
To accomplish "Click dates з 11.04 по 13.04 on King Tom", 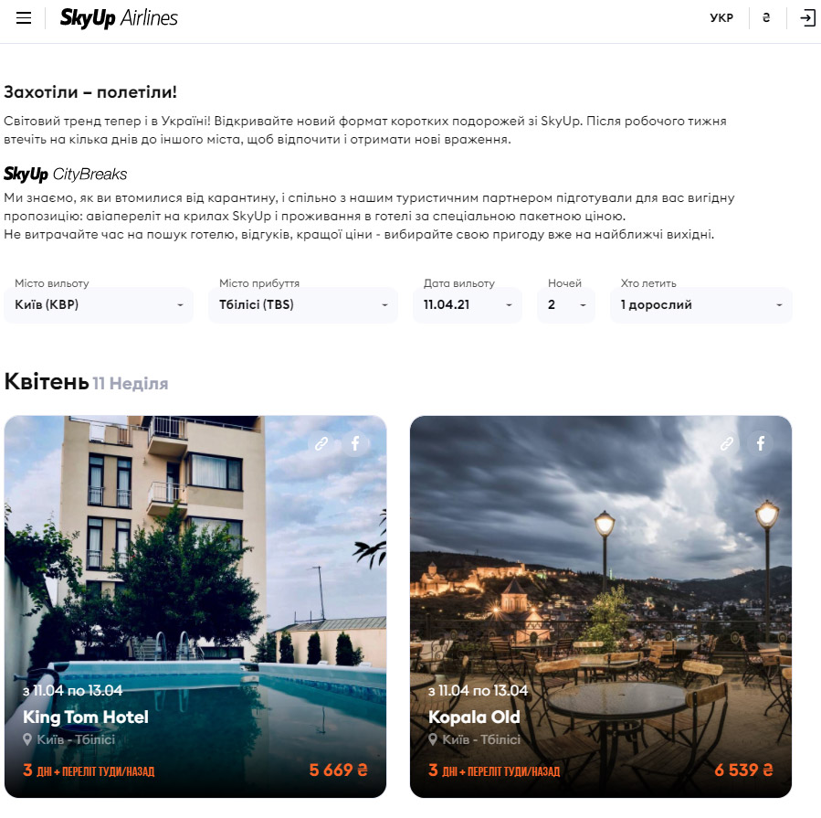I will pyautogui.click(x=73, y=691).
